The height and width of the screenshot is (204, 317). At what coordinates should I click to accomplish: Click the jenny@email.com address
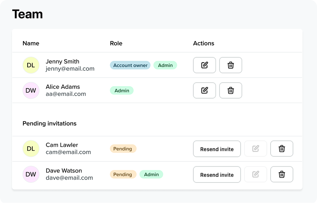(x=70, y=69)
